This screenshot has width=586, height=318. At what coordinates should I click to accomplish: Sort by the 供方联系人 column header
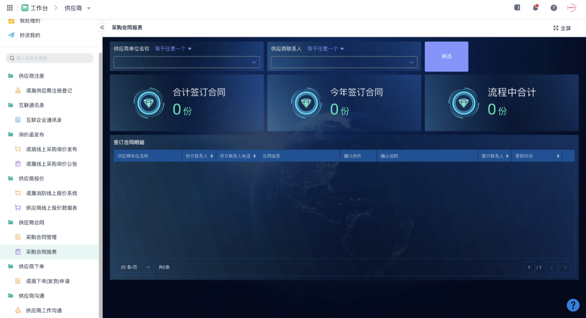199,156
